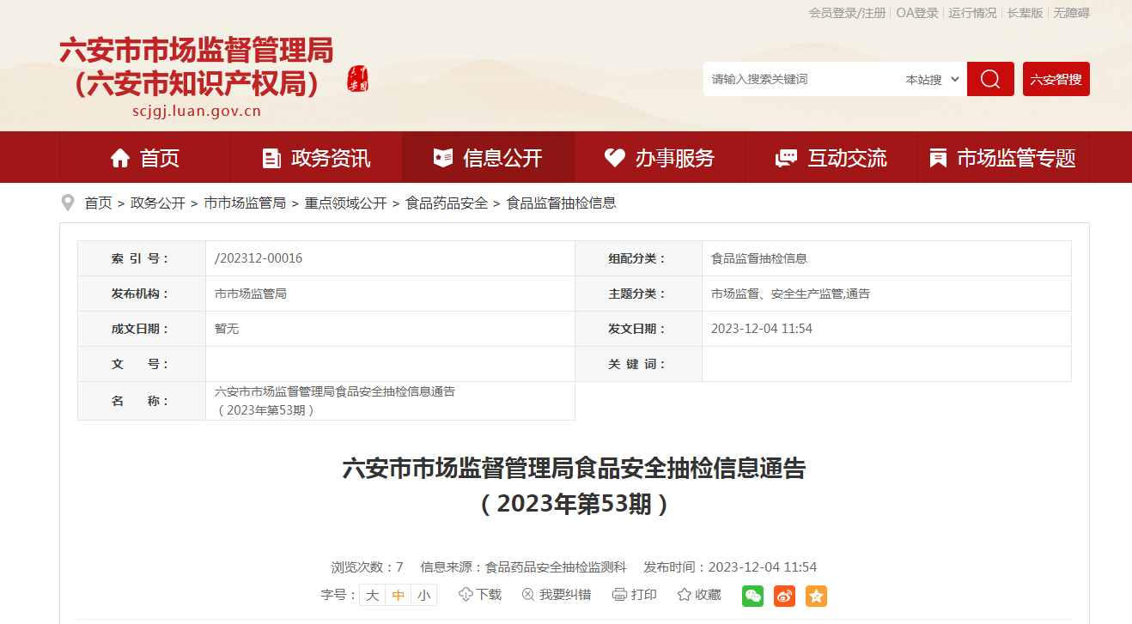Open 会员登录/注册 link
The height and width of the screenshot is (624, 1132).
click(x=847, y=13)
